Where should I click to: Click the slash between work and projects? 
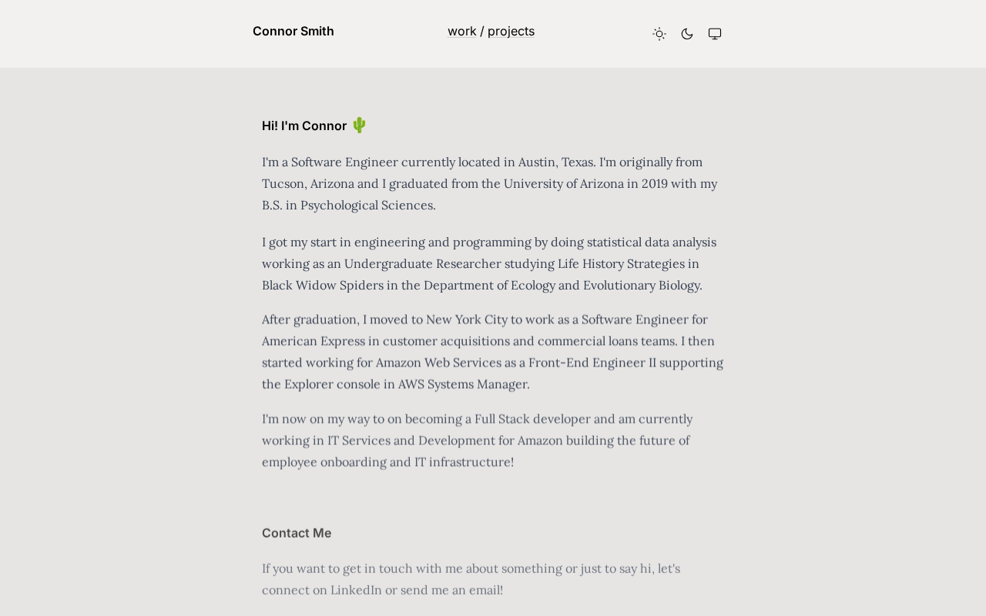point(482,32)
